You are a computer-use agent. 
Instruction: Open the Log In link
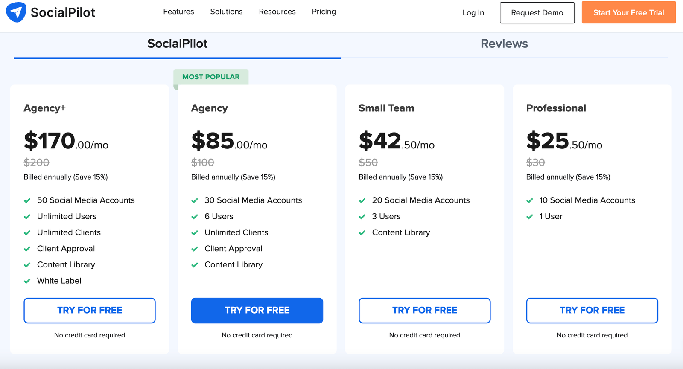473,13
